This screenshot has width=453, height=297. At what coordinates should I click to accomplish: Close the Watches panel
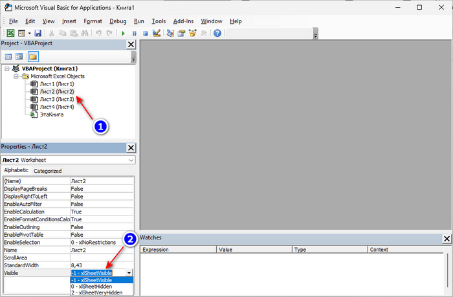(x=446, y=239)
